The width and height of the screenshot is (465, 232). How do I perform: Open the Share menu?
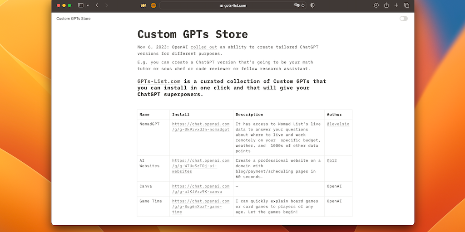(386, 5)
